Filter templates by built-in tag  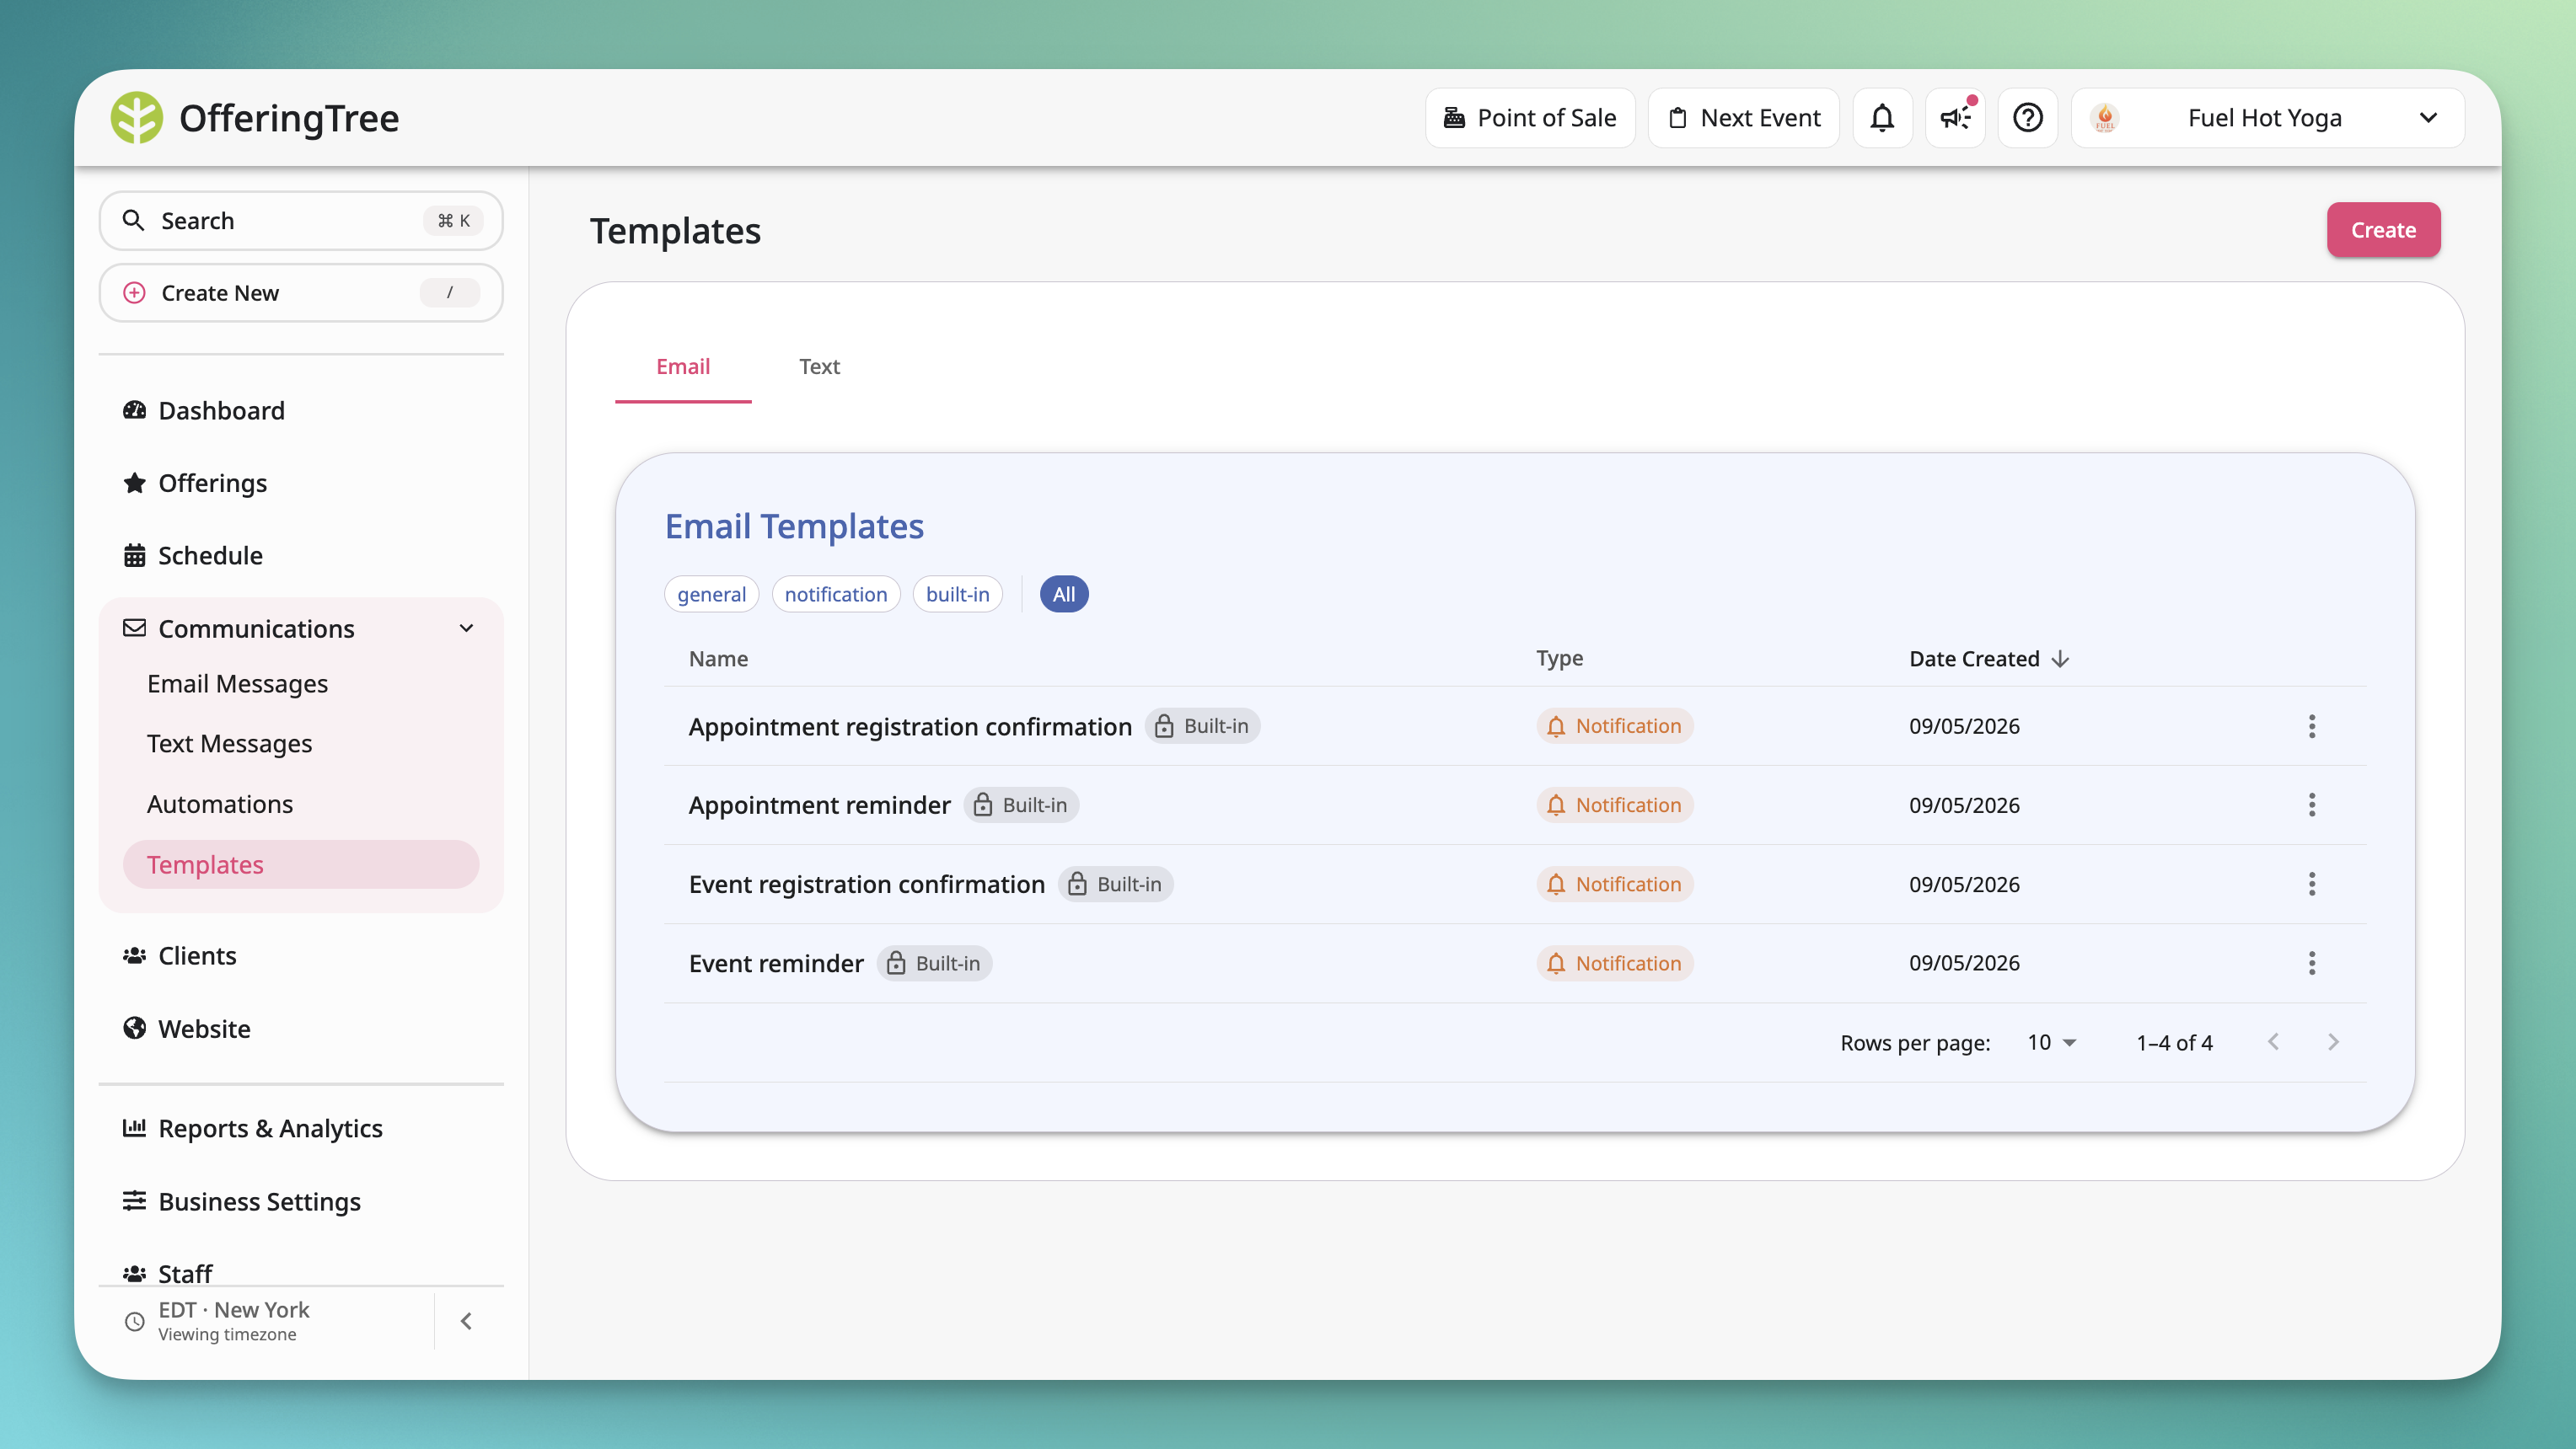click(957, 595)
